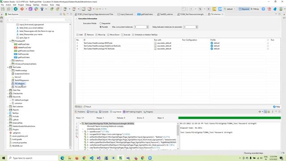Click the red gift toolbar icon

click(x=269, y=9)
